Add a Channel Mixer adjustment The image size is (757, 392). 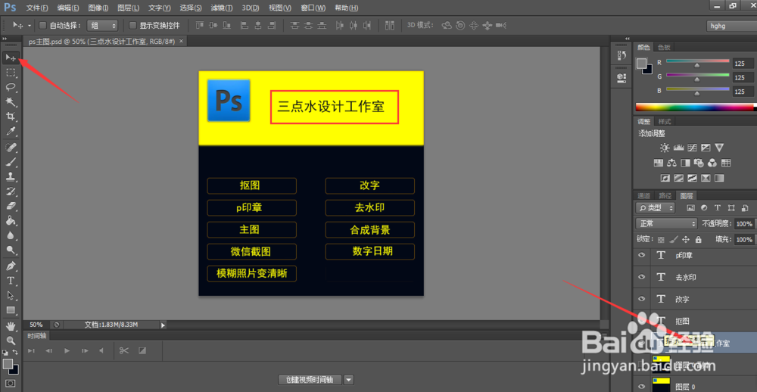[x=712, y=163]
